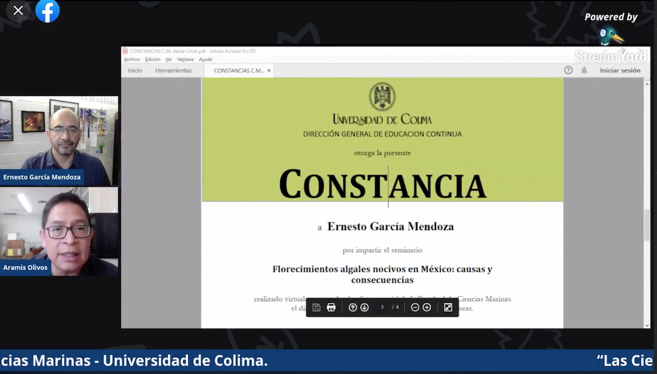The width and height of the screenshot is (657, 374).
Task: Select Aramis Olivos's video feed
Action: coord(59,231)
